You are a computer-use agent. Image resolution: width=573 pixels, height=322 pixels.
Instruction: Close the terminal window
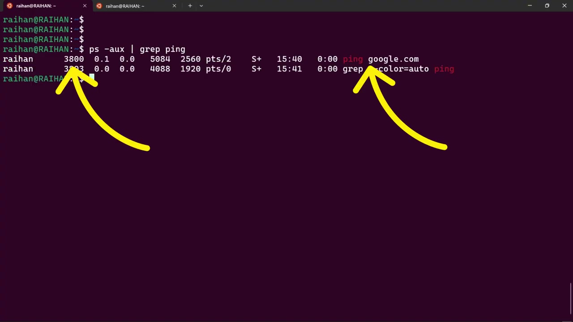click(564, 6)
